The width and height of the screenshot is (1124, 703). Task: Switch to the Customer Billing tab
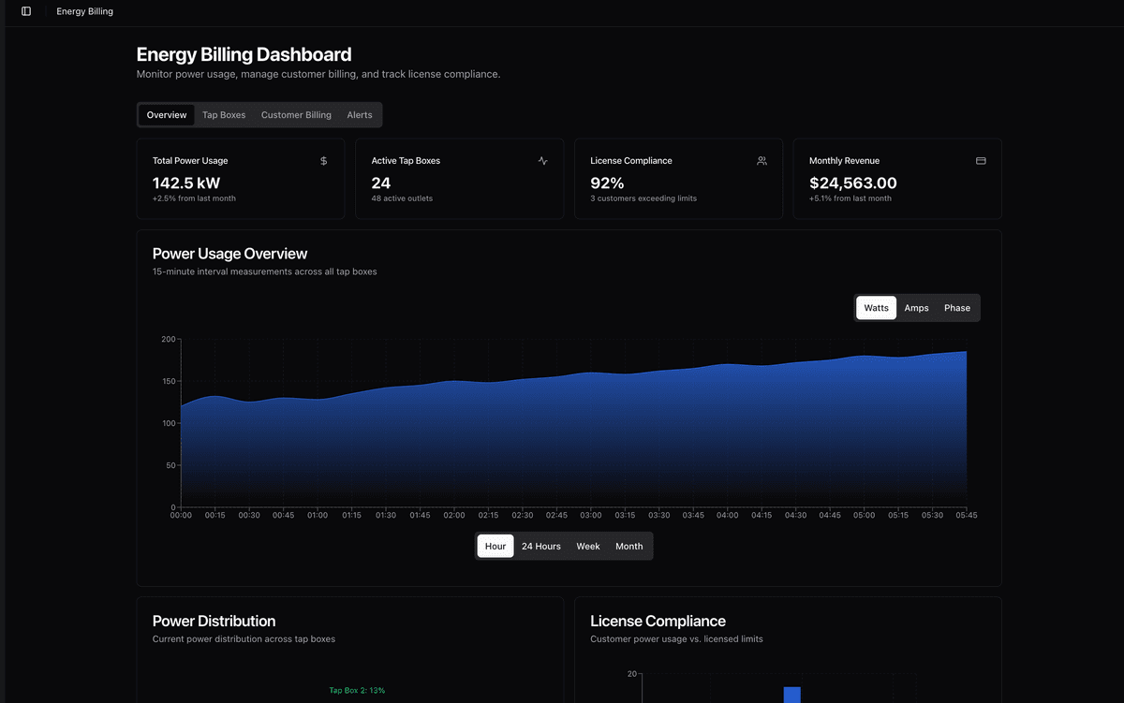coord(296,114)
